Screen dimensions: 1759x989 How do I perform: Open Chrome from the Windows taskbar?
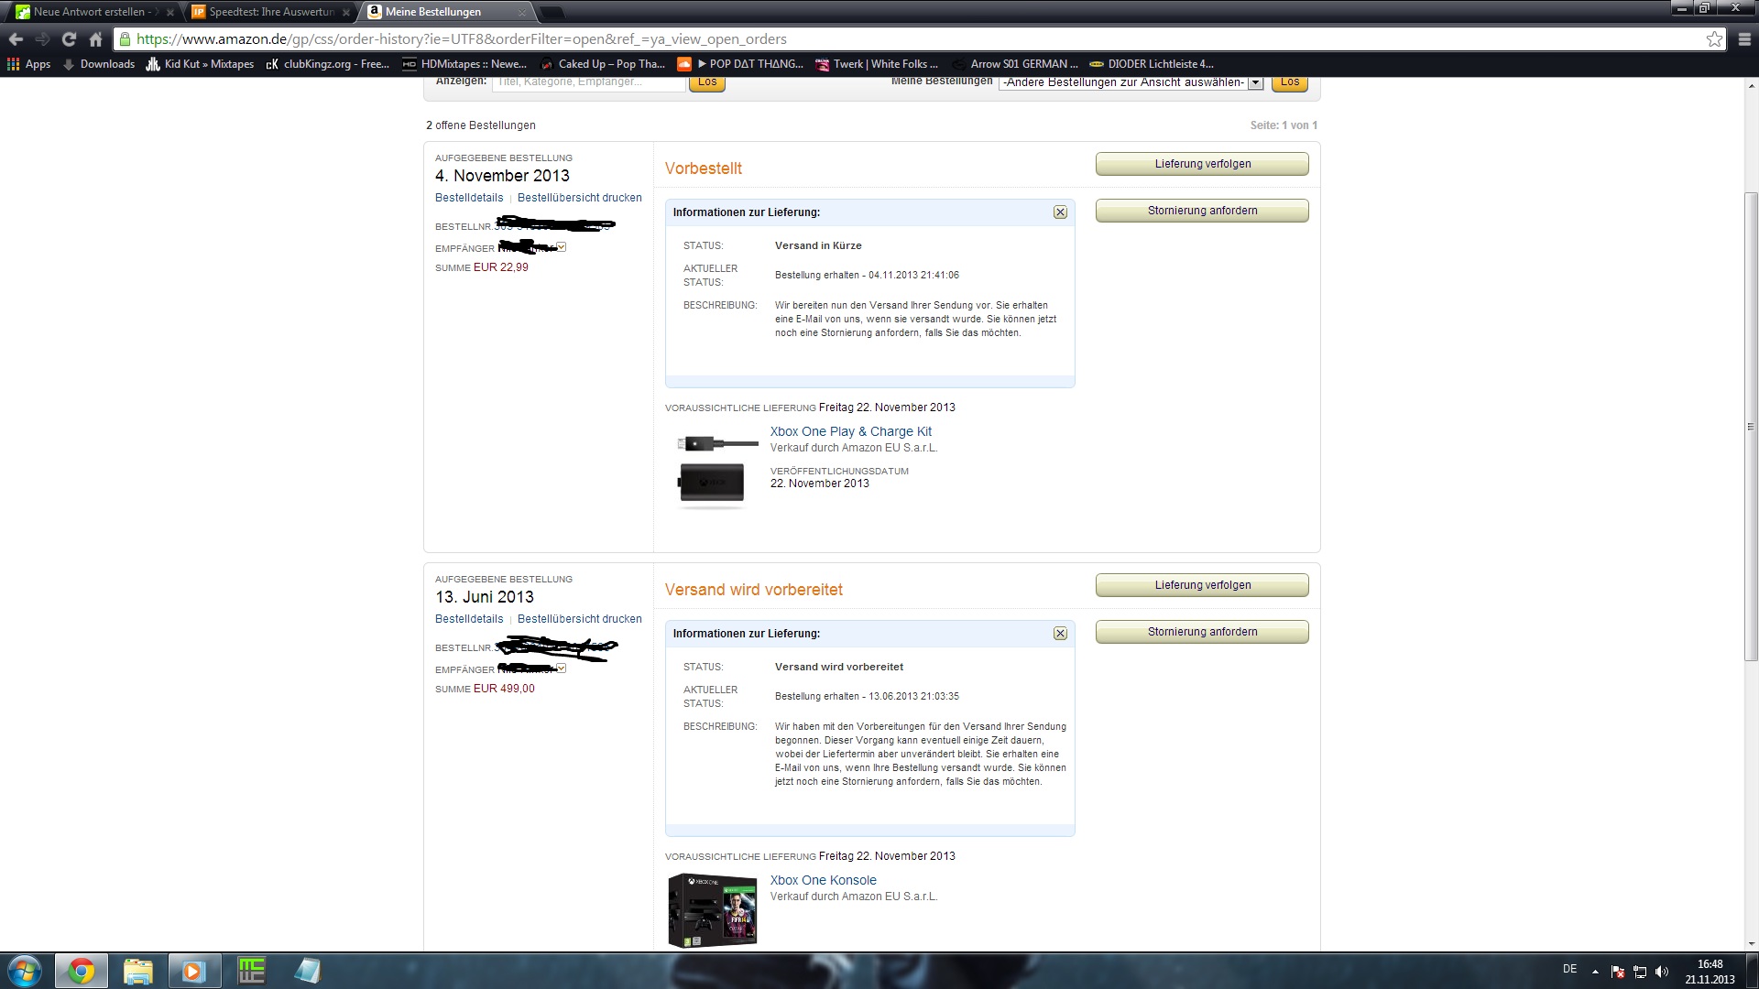click(x=82, y=971)
